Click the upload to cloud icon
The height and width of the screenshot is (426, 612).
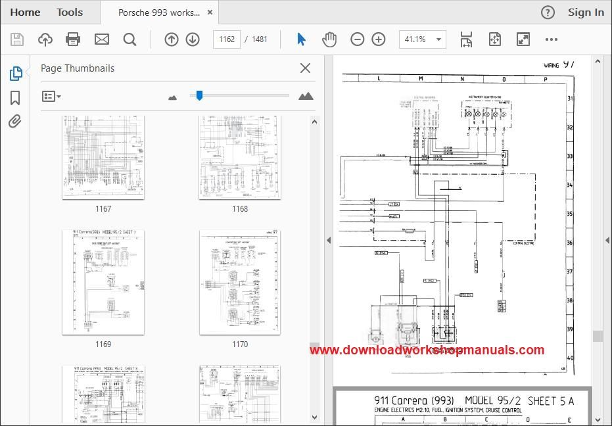[x=45, y=39]
